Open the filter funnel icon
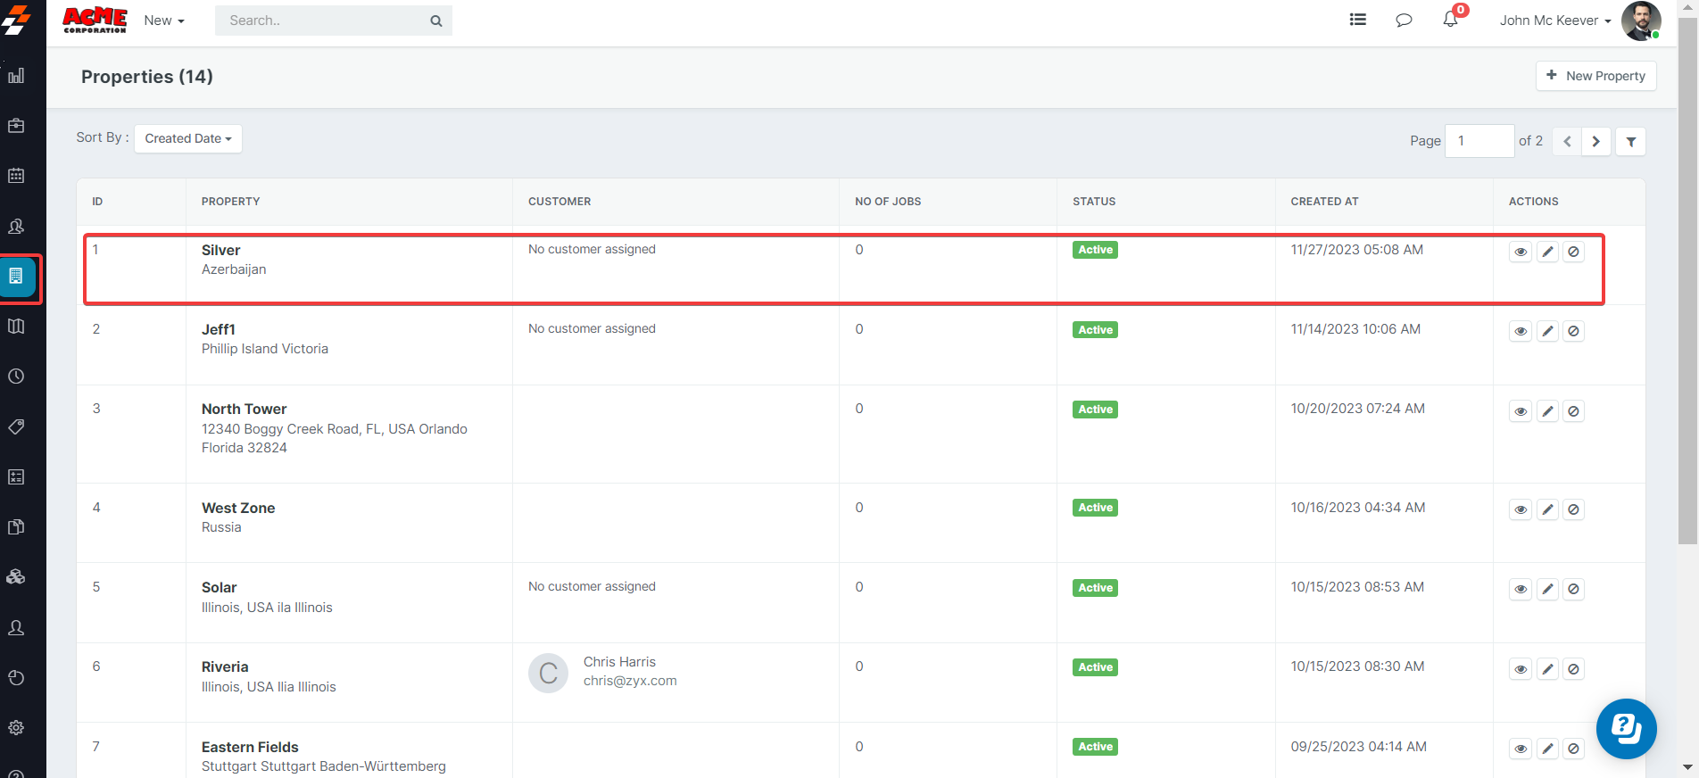Screen dimensions: 1699x778 click(x=1630, y=141)
